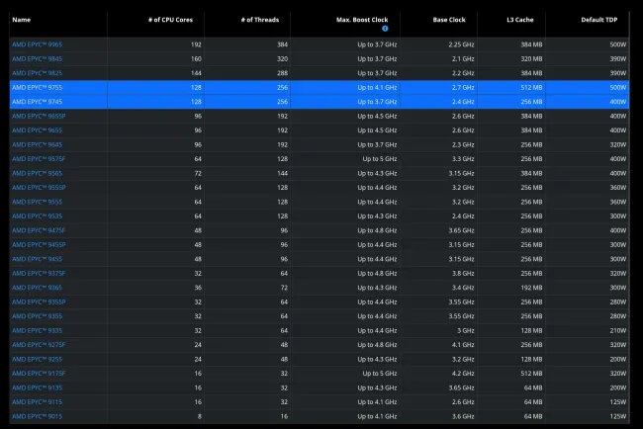643x429 pixels.
Task: Open the AMD EPYC 9015 link
Action: pos(37,416)
